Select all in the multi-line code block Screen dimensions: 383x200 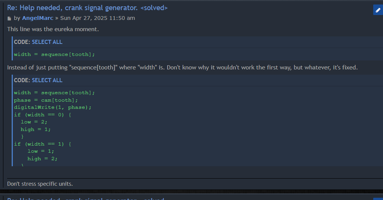click(47, 80)
